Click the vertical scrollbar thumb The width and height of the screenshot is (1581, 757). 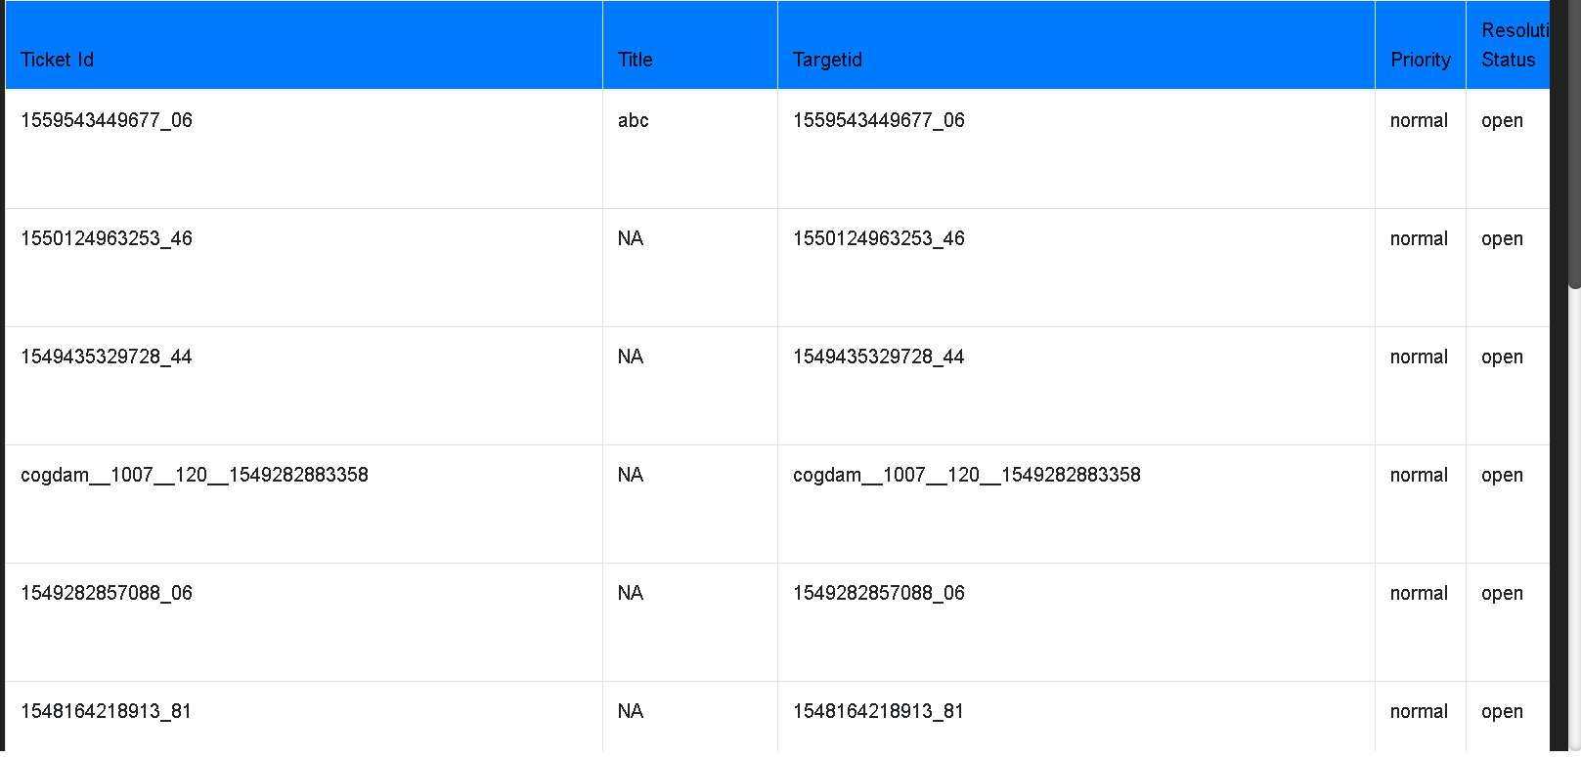[x=1574, y=145]
